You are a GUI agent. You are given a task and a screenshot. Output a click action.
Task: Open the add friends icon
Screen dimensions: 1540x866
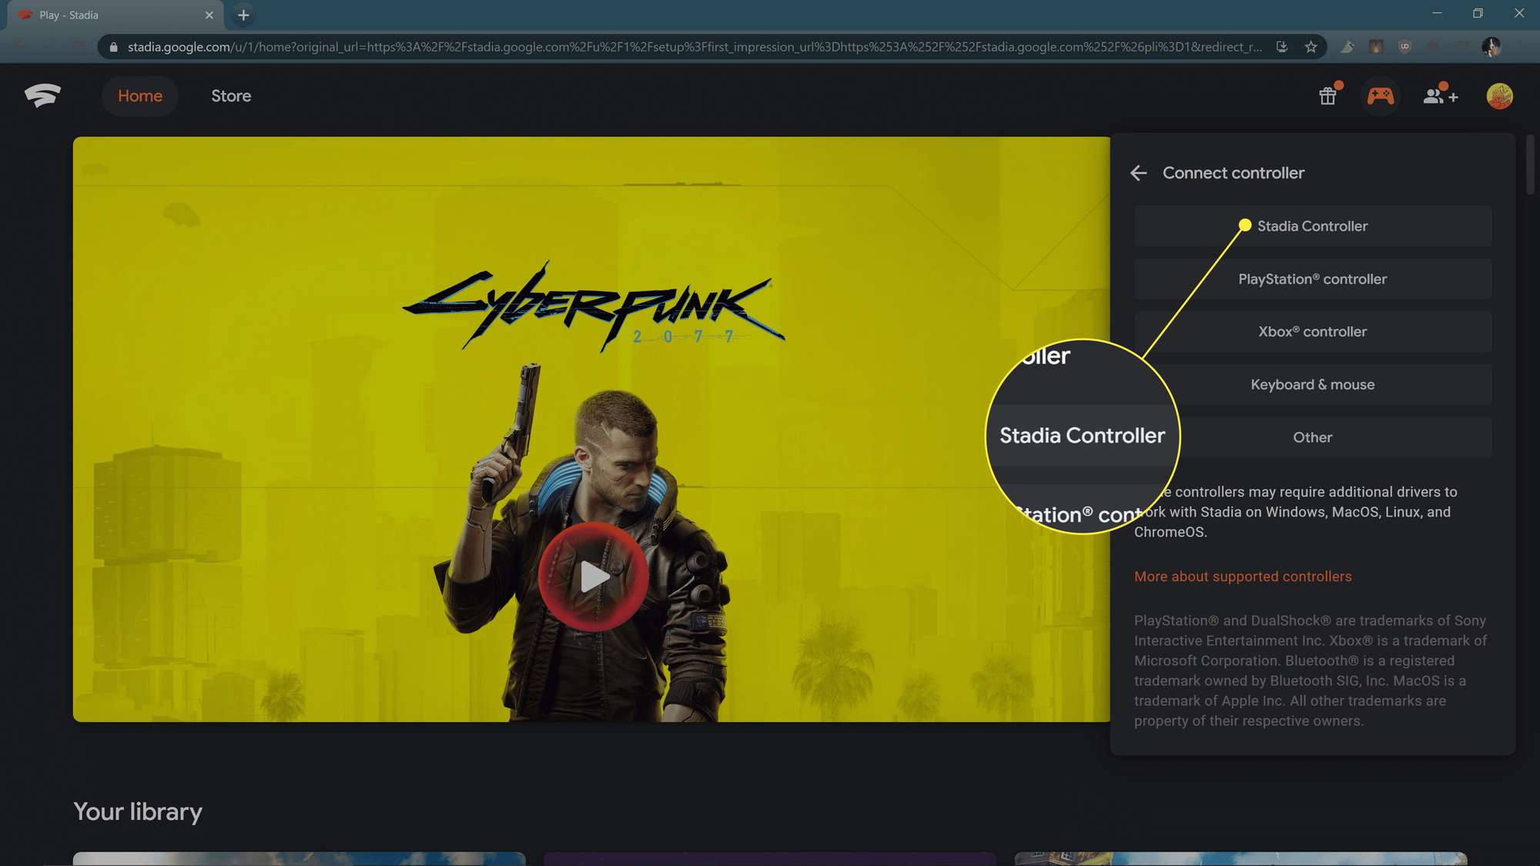pos(1440,95)
